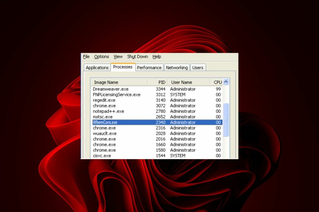Click Administrator user of regedit.exe row
The width and height of the screenshot is (319, 212).
(x=183, y=100)
